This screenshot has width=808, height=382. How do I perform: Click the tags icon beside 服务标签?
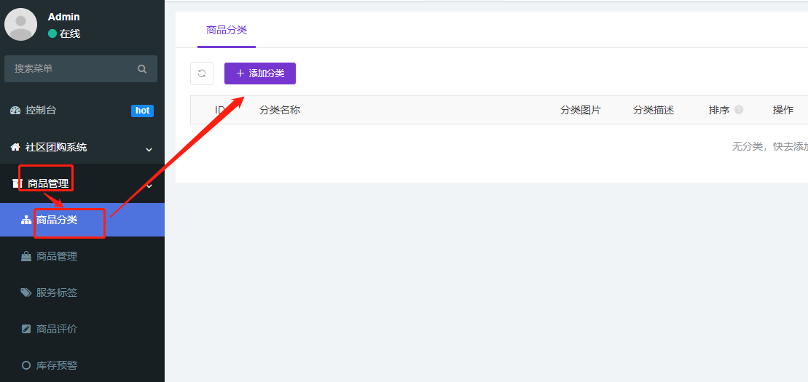click(x=26, y=293)
